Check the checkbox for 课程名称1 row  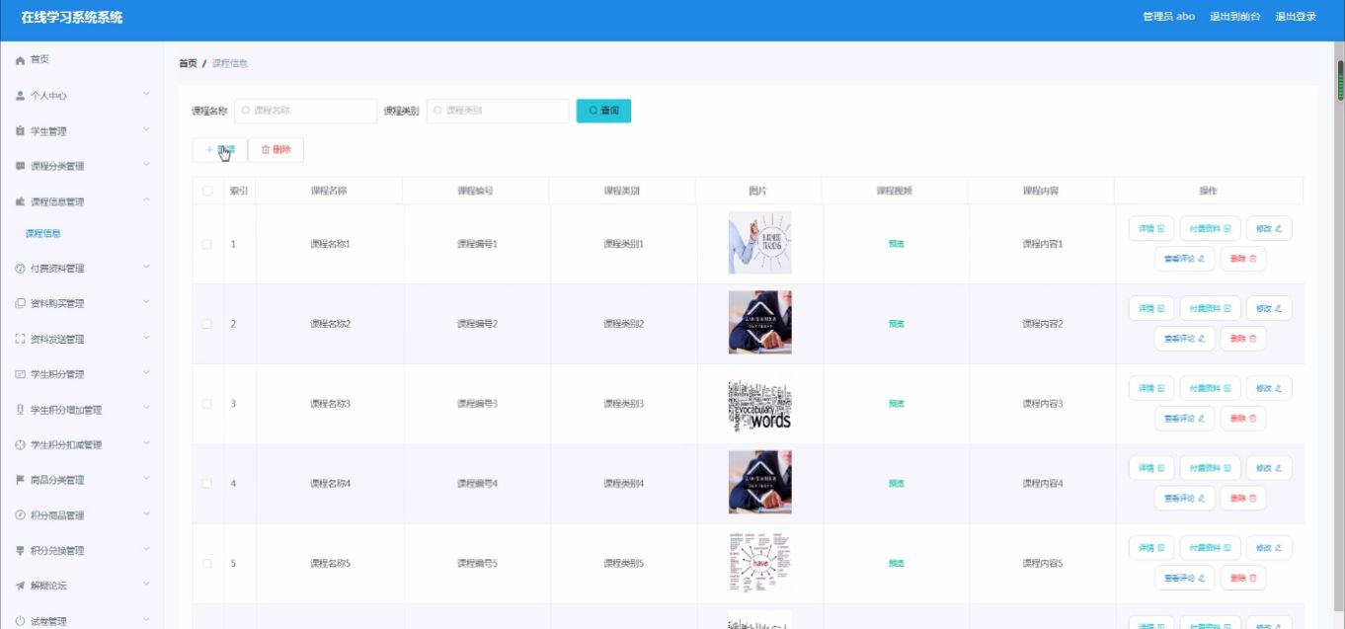coord(207,244)
